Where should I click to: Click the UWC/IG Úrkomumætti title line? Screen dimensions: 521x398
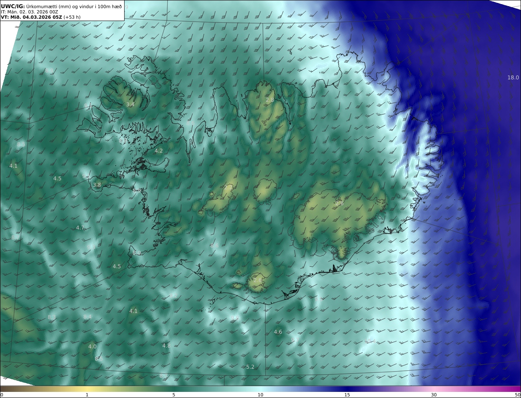(x=61, y=6)
